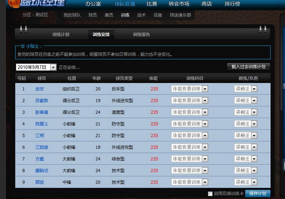Expand 训练科目 dropdown for player 武甘

point(205,89)
